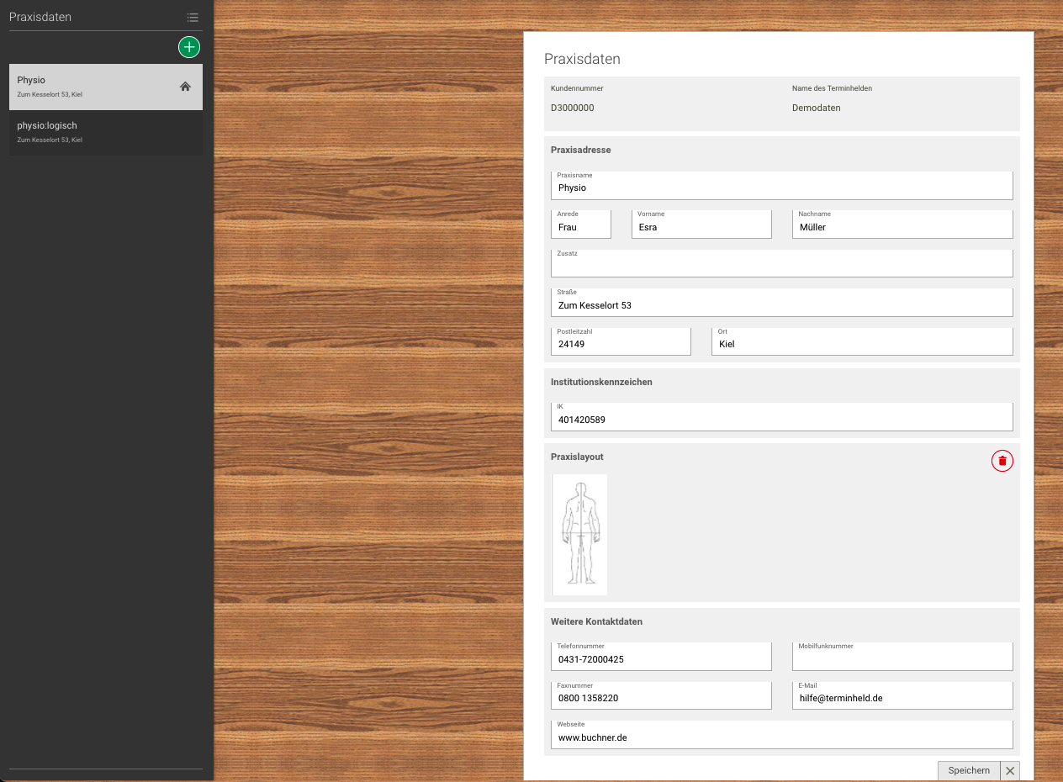Click the Webseite field
Image resolution: width=1063 pixels, height=782 pixels.
pos(781,737)
